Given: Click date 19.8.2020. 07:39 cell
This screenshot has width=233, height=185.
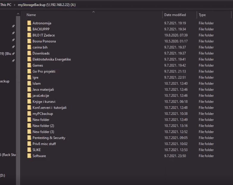Looking at the screenshot, I should coord(176,35).
